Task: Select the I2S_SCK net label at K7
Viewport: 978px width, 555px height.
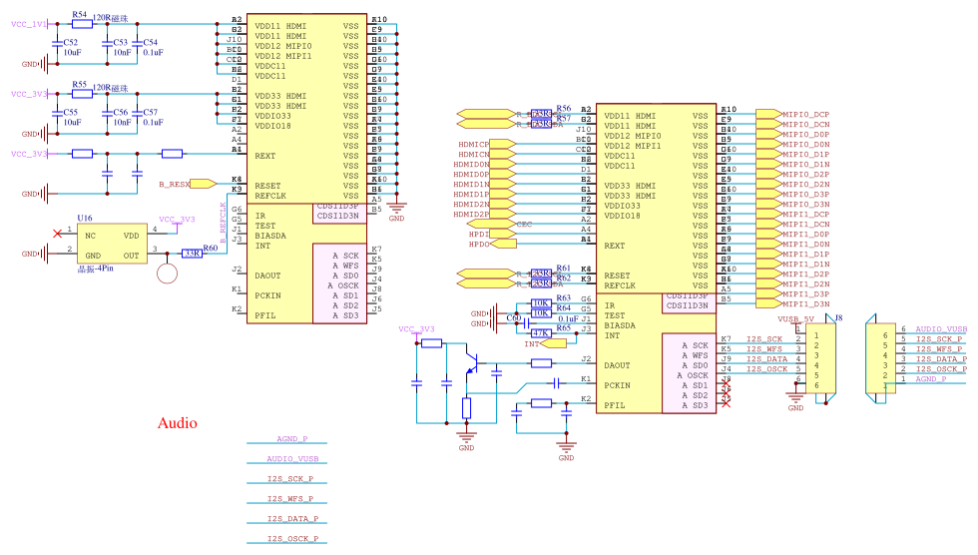Action: pyautogui.click(x=764, y=339)
